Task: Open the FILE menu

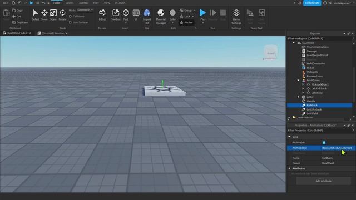Action: (x=5, y=3)
